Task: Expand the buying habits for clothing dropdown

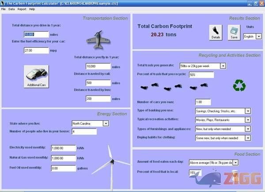Action: 248,138
